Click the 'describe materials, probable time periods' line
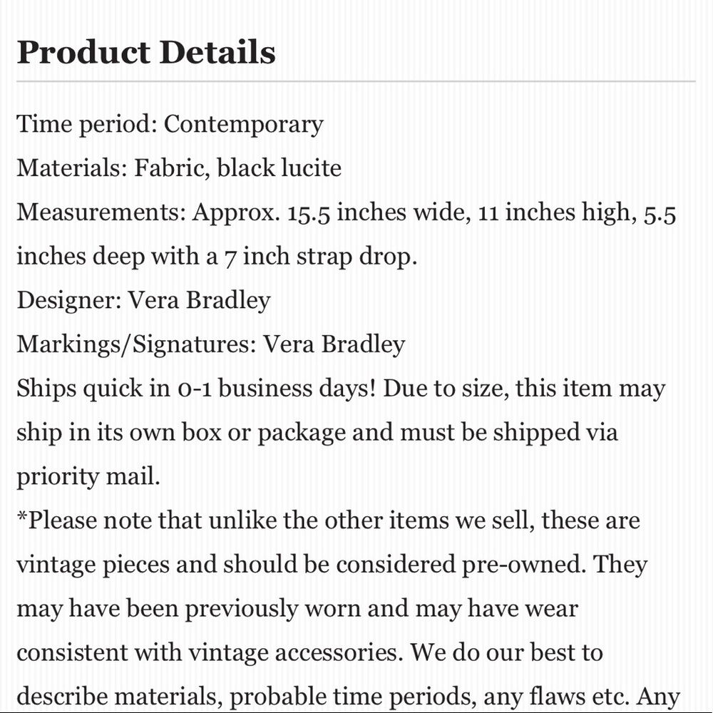Image resolution: width=713 pixels, height=713 pixels. [349, 697]
